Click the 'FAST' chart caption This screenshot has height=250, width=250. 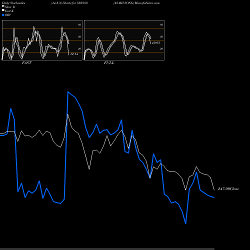(x=27, y=63)
